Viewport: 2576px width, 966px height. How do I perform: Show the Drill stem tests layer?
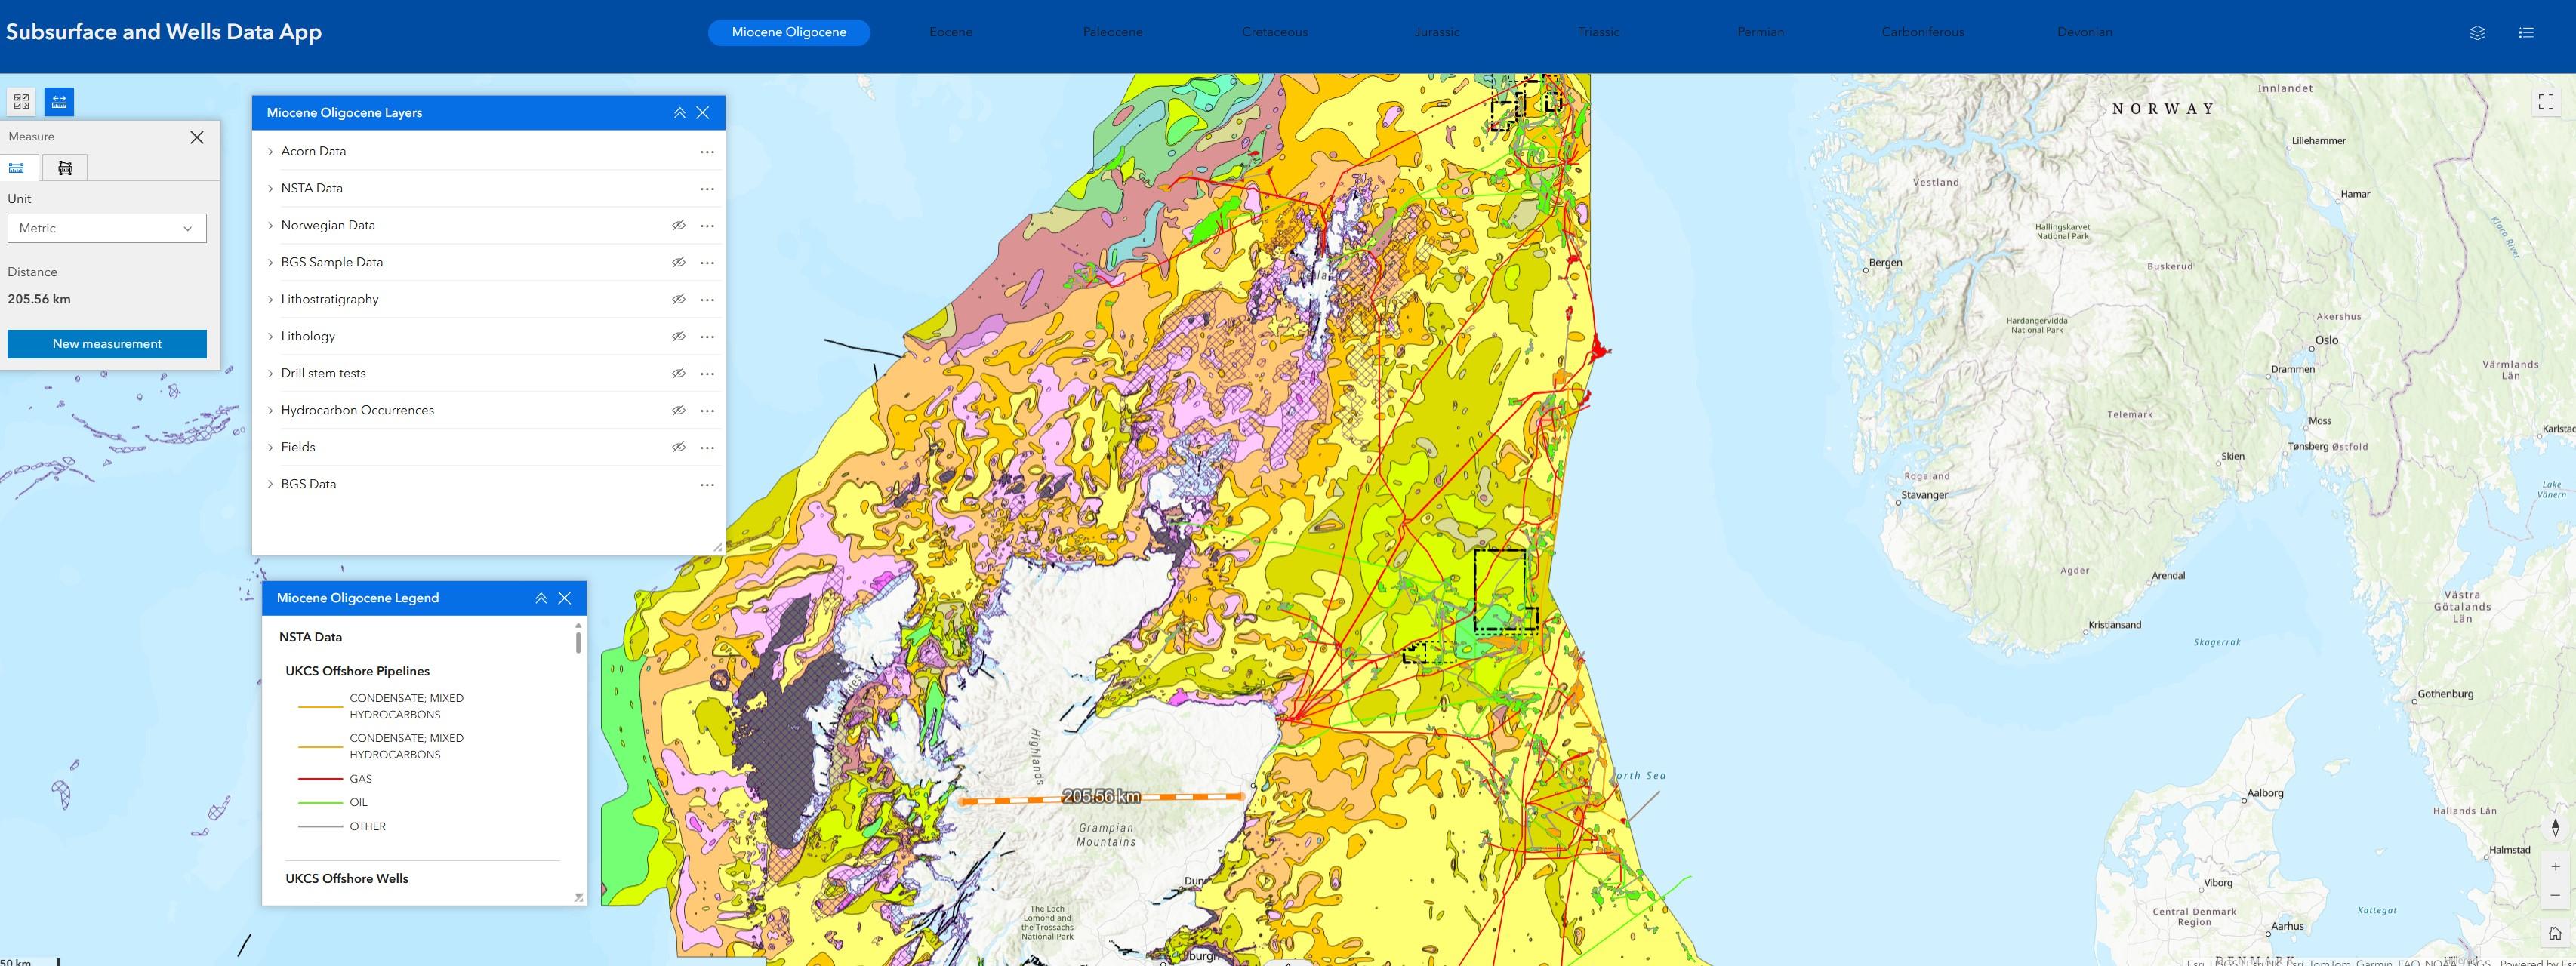(678, 374)
